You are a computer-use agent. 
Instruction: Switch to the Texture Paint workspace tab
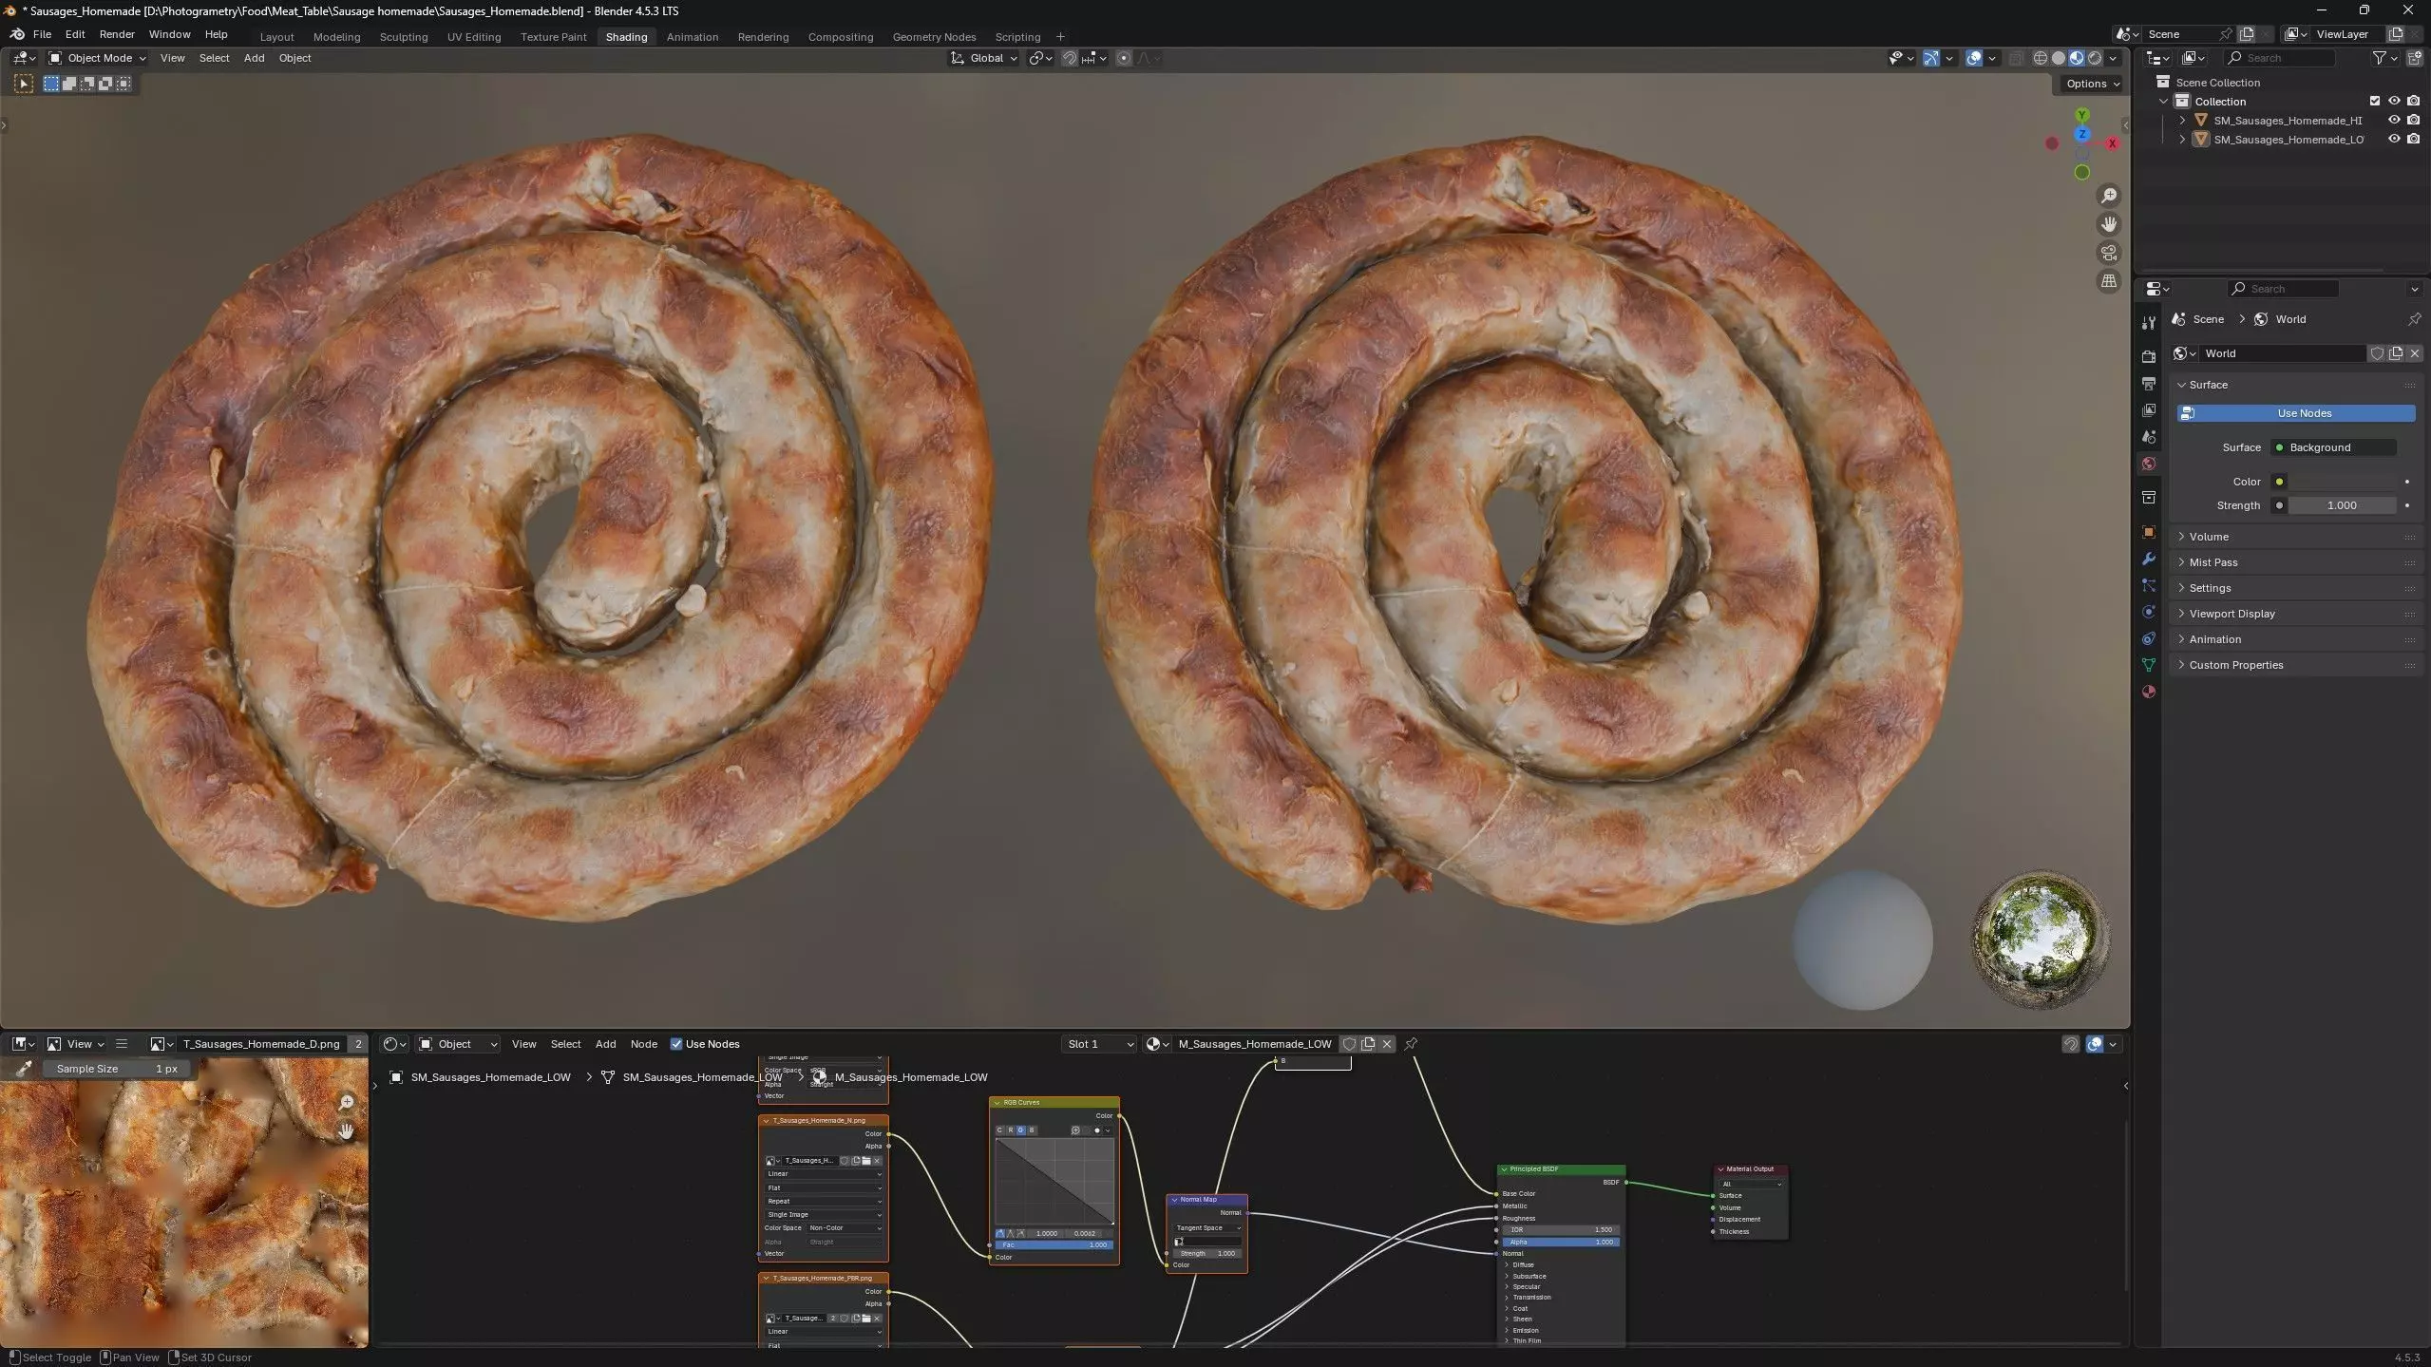tap(553, 37)
